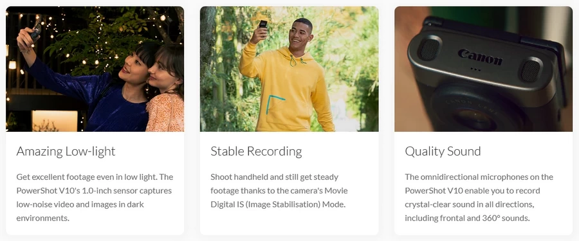This screenshot has height=241, width=579.
Task: Select the Movie Digital IS description text
Action: pos(279,191)
